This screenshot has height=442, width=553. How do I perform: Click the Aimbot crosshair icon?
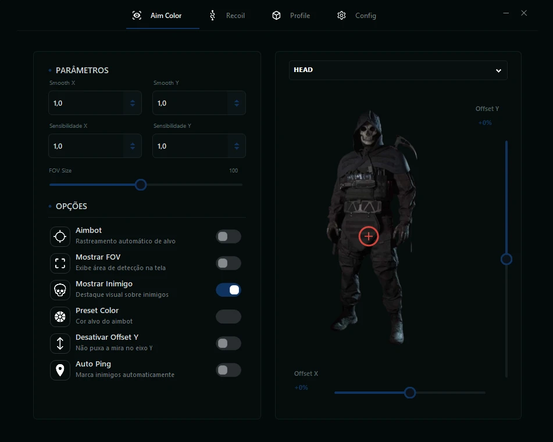click(60, 236)
